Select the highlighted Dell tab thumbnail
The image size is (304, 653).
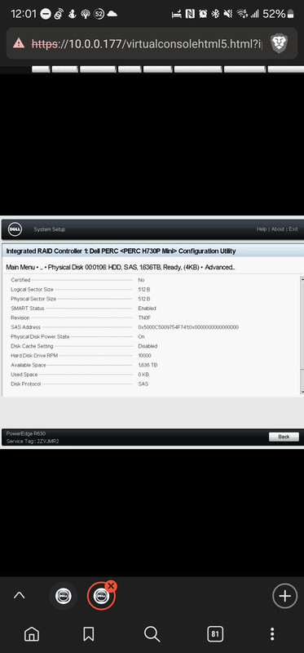(101, 596)
